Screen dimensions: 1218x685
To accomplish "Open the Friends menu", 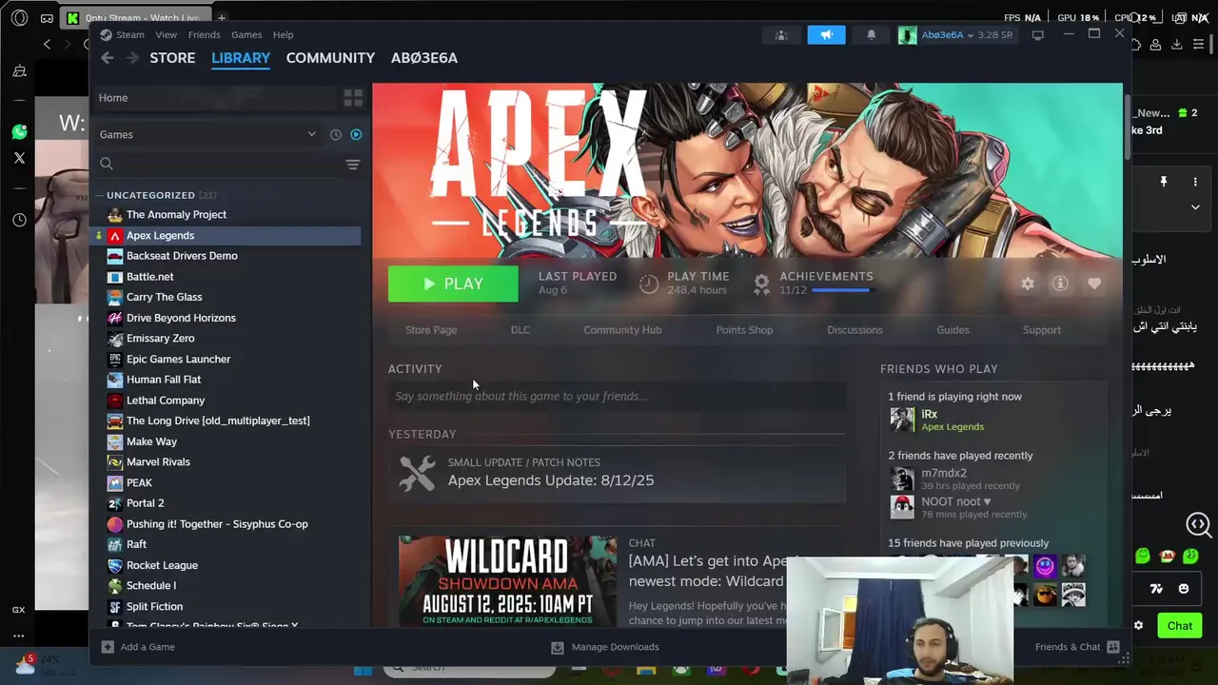I will [204, 35].
